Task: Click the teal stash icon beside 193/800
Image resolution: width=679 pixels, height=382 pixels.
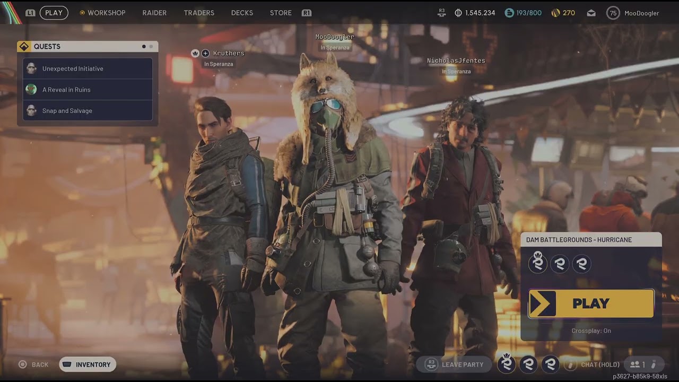Action: [x=509, y=13]
